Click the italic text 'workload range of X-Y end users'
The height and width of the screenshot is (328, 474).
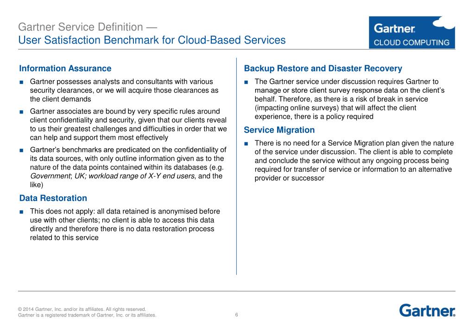coord(141,176)
